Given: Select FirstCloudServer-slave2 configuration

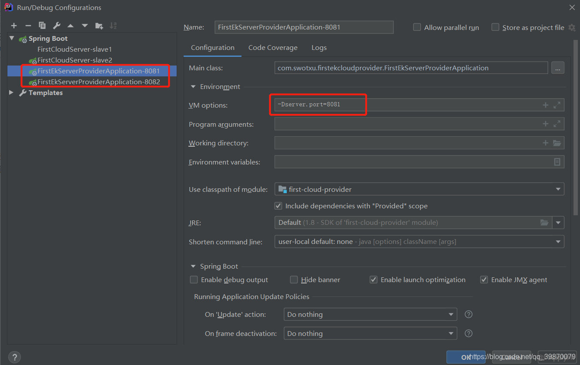Looking at the screenshot, I should [x=74, y=60].
